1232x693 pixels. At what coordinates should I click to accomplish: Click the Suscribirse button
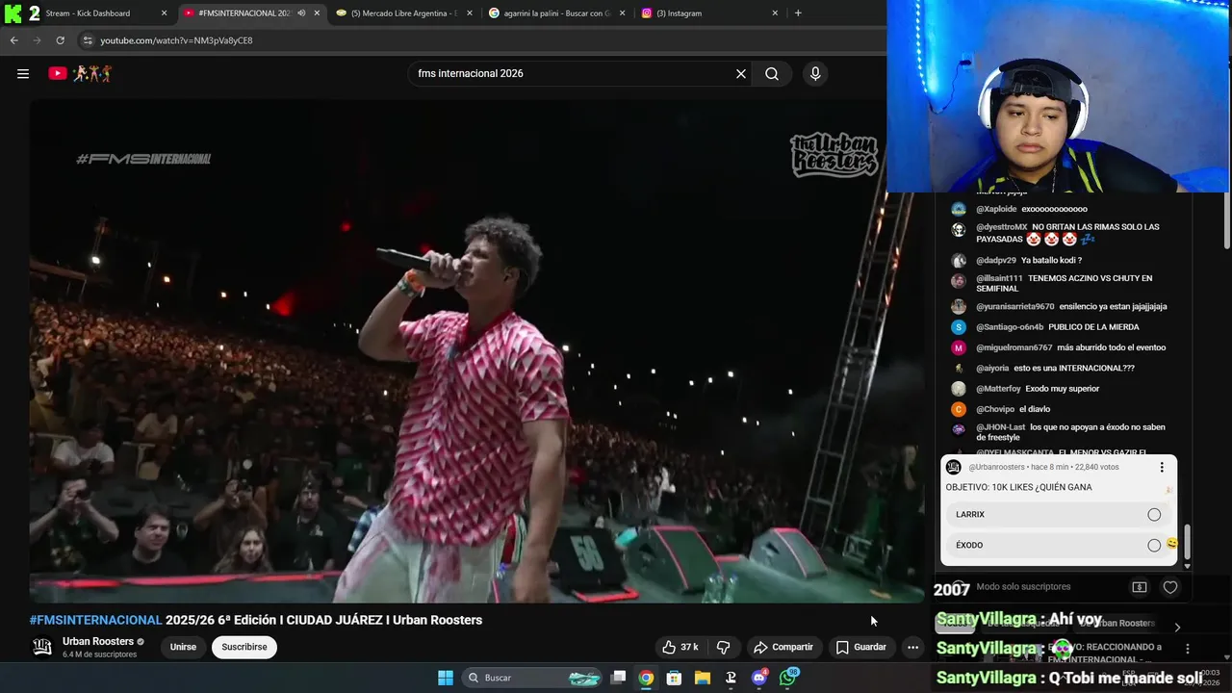tap(244, 647)
